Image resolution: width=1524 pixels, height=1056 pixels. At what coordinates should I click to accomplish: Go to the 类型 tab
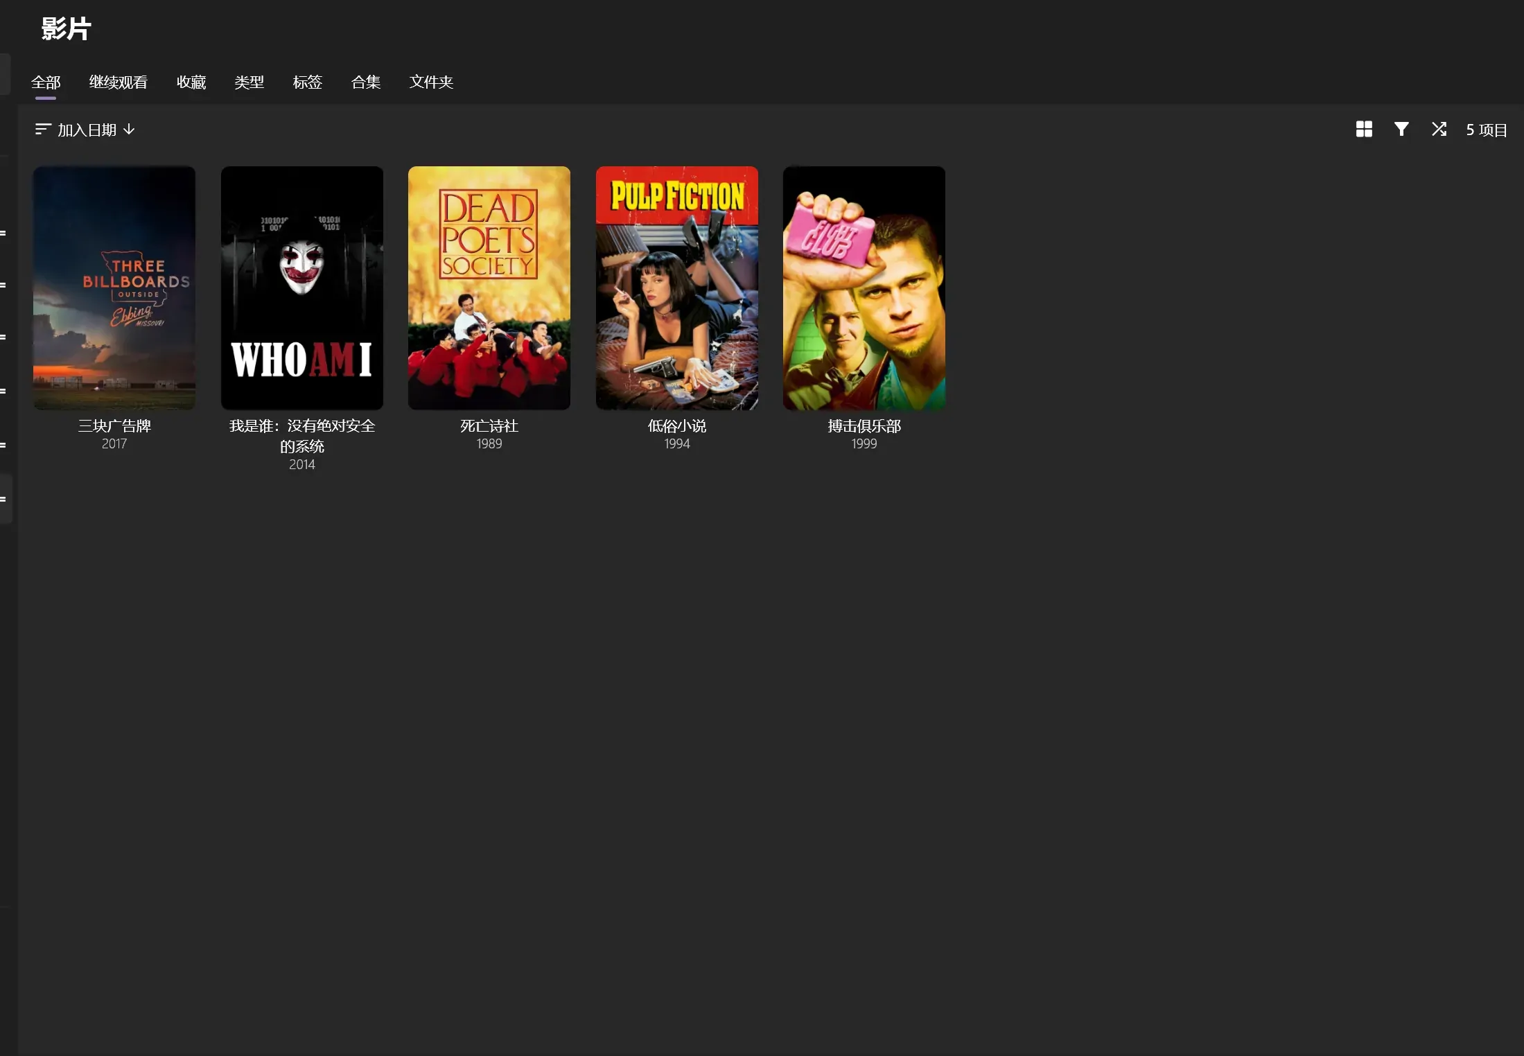point(249,82)
